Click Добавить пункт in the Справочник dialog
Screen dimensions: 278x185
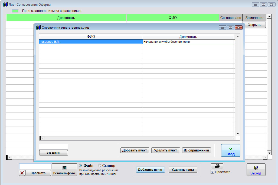(135, 150)
